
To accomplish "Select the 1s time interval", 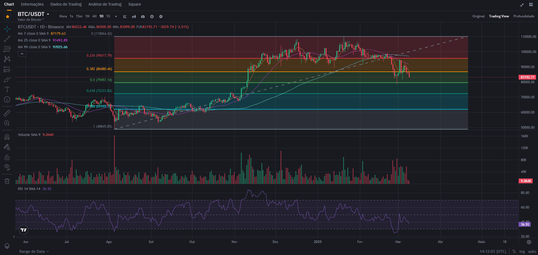I will 71,16.
